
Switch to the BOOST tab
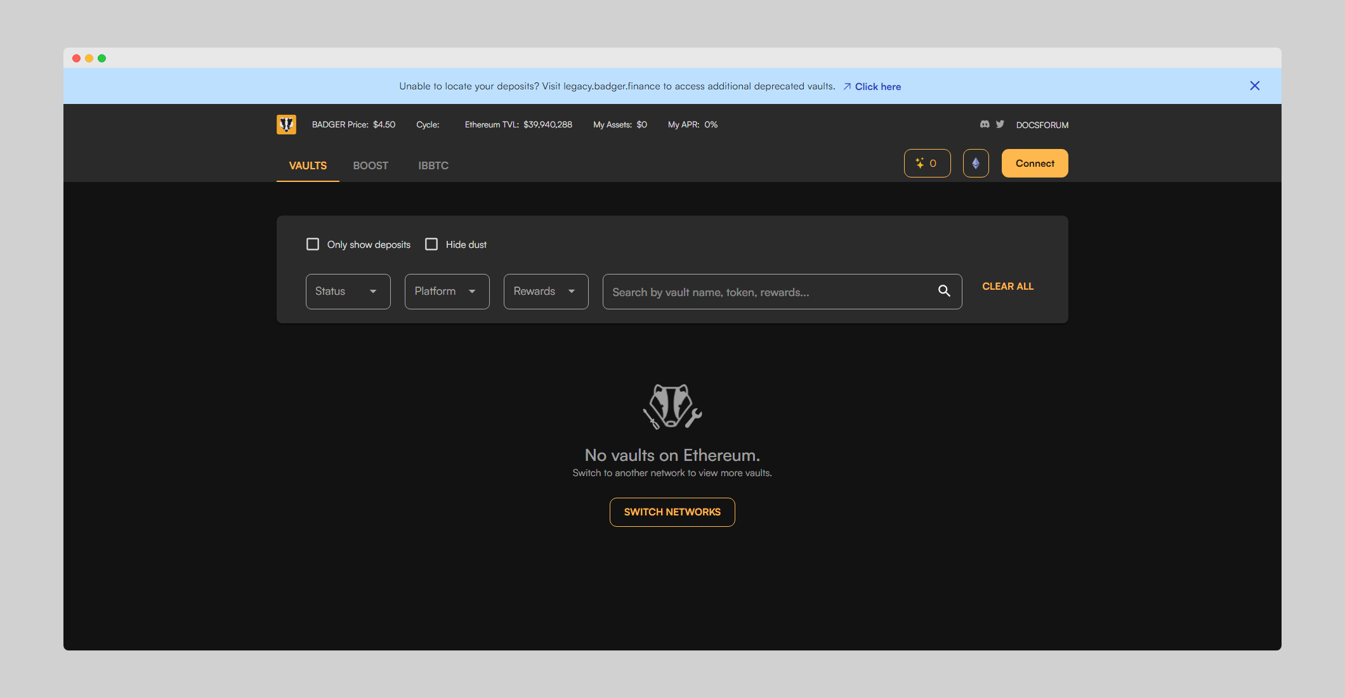(x=371, y=165)
